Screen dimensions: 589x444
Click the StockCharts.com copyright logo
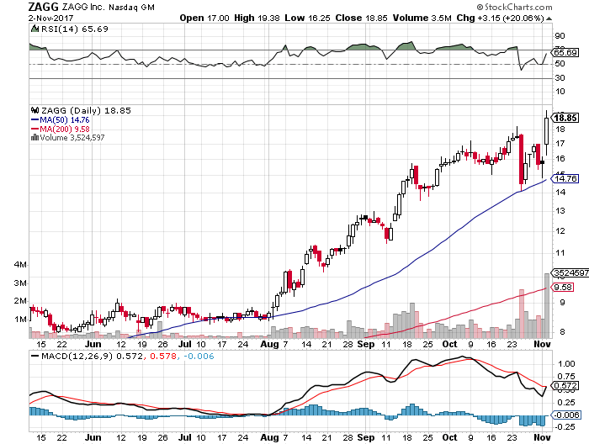(515, 7)
